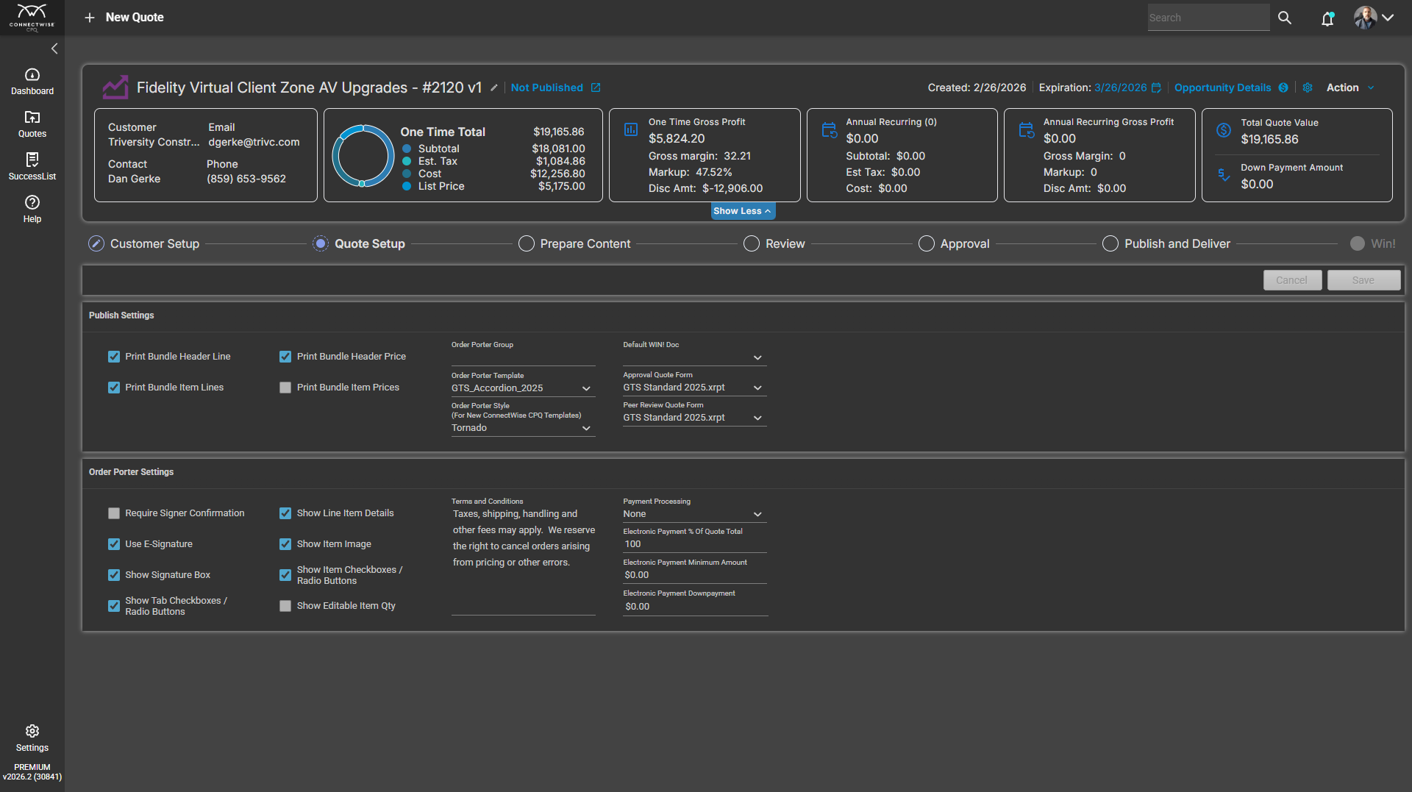Click the expiration date calendar icon
The width and height of the screenshot is (1412, 792).
click(1156, 88)
